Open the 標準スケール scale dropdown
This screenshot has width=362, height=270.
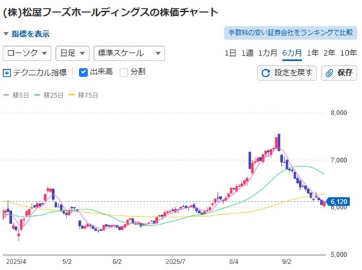coord(129,53)
